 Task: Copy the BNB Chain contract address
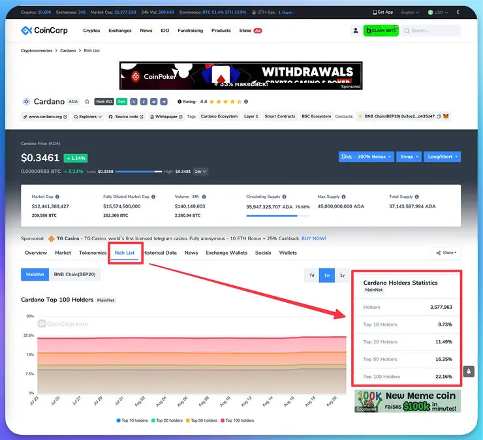tap(439, 116)
